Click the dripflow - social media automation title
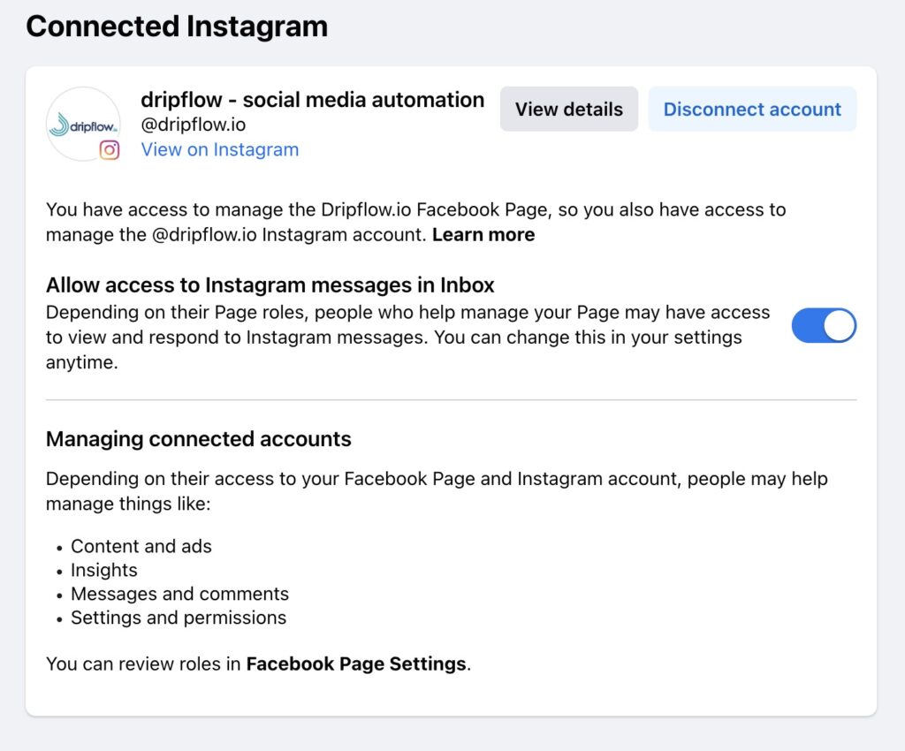This screenshot has height=751, width=905. pyautogui.click(x=312, y=100)
